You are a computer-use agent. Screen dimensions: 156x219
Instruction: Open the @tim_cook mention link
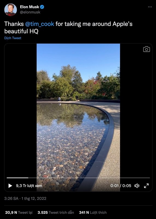[40, 24]
